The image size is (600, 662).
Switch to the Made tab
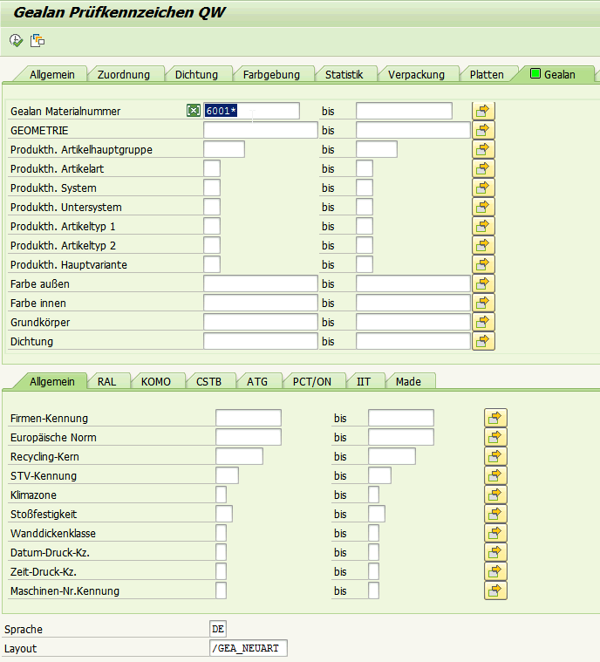pyautogui.click(x=408, y=381)
